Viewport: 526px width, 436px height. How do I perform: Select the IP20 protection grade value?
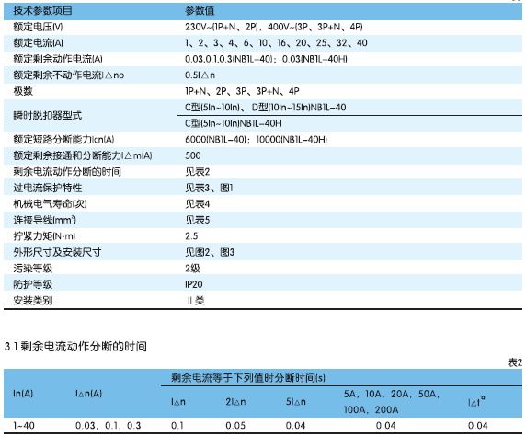pos(194,284)
